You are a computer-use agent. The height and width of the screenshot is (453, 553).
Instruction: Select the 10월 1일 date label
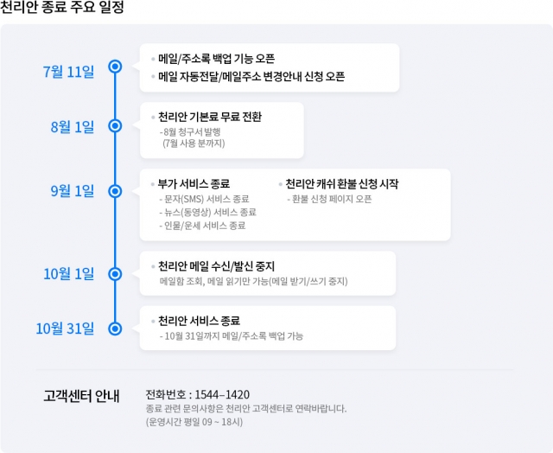[69, 274]
